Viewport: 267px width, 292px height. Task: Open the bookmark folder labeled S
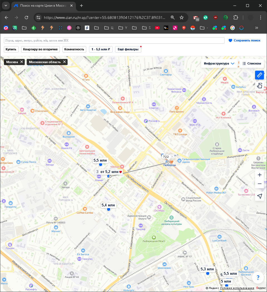pyautogui.click(x=146, y=28)
